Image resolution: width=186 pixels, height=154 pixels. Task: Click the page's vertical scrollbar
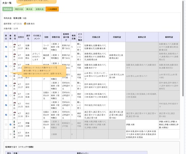click(183, 49)
